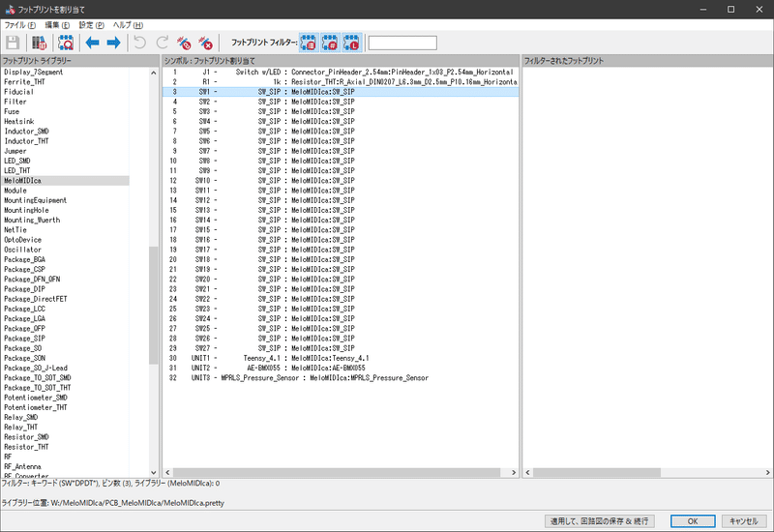Perform automatic footprint association icon
The height and width of the screenshot is (532, 774).
(x=184, y=43)
